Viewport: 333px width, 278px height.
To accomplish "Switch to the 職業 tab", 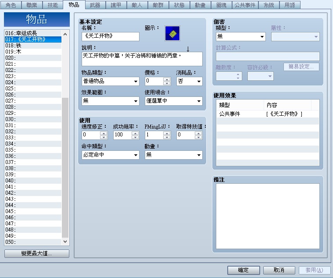I will tap(32, 5).
